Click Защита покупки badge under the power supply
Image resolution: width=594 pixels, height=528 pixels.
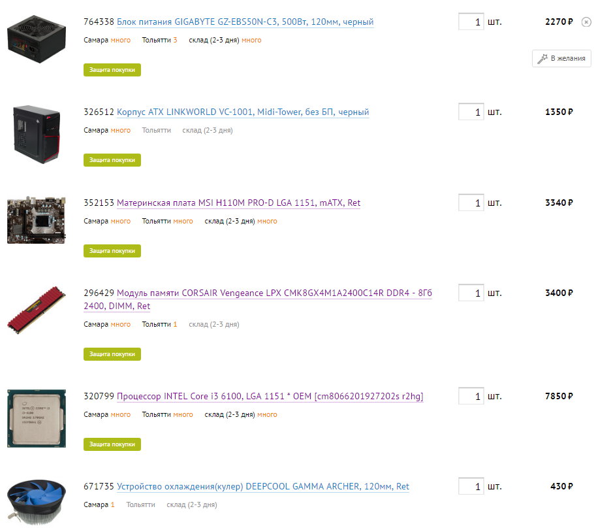coord(112,70)
